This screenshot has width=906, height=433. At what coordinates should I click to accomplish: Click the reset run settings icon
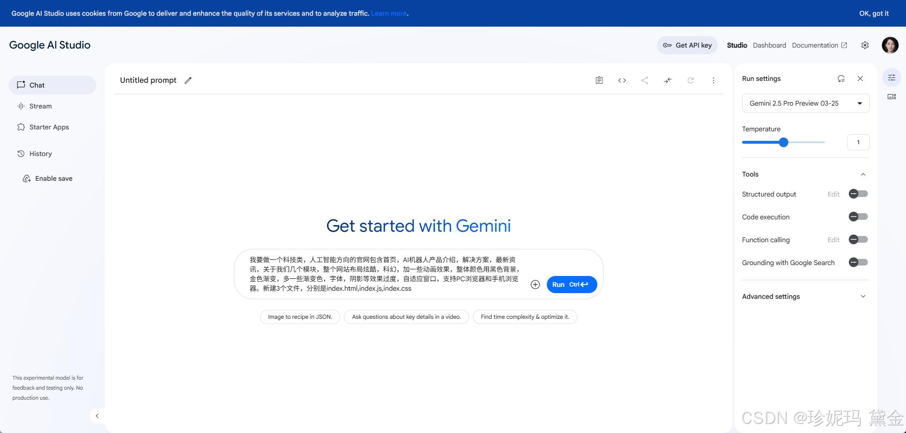pos(841,79)
